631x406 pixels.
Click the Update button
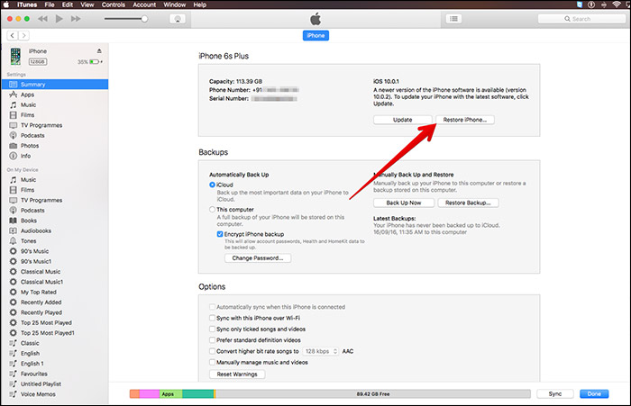402,120
